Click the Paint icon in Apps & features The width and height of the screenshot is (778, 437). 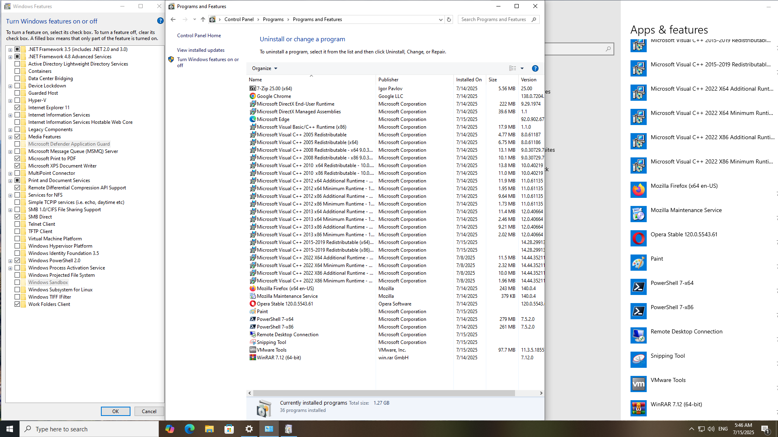pos(639,263)
